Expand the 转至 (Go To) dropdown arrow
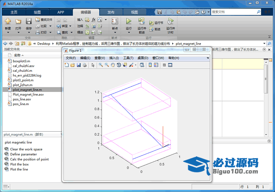Screen dimensions: 275x192 pos(70,26)
